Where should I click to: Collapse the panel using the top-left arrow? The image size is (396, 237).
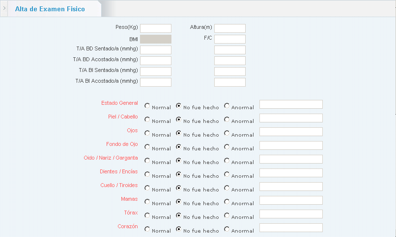4,9
